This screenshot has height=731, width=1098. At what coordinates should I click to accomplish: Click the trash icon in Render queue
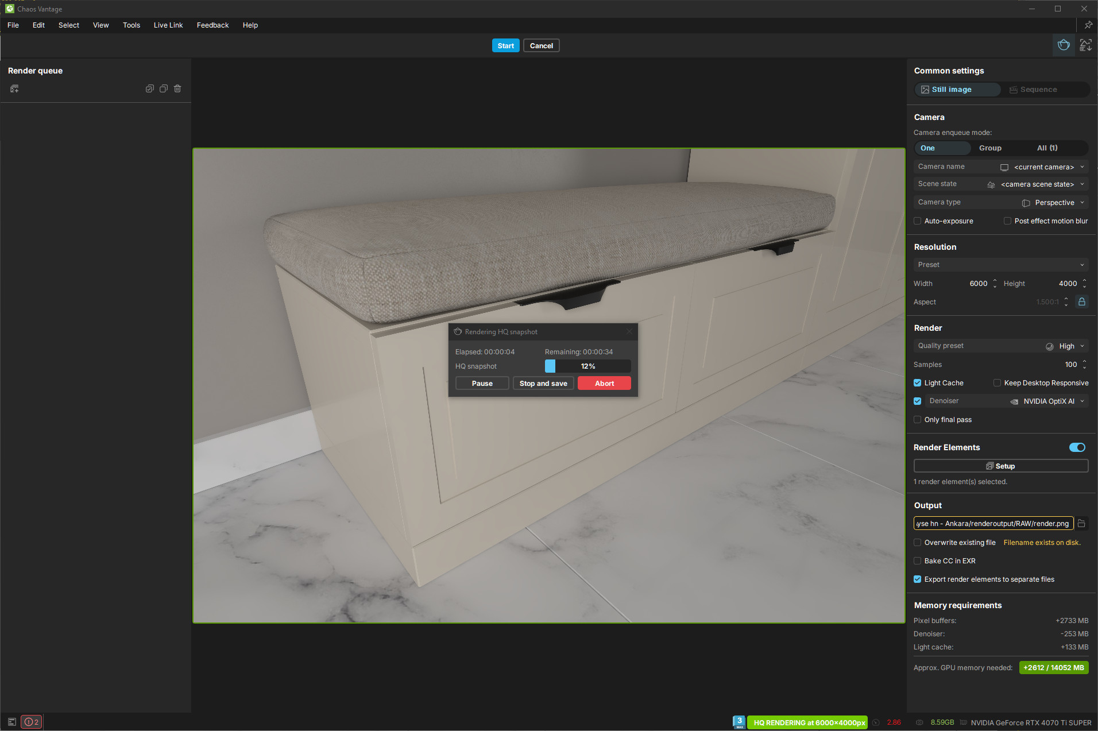[x=177, y=88]
